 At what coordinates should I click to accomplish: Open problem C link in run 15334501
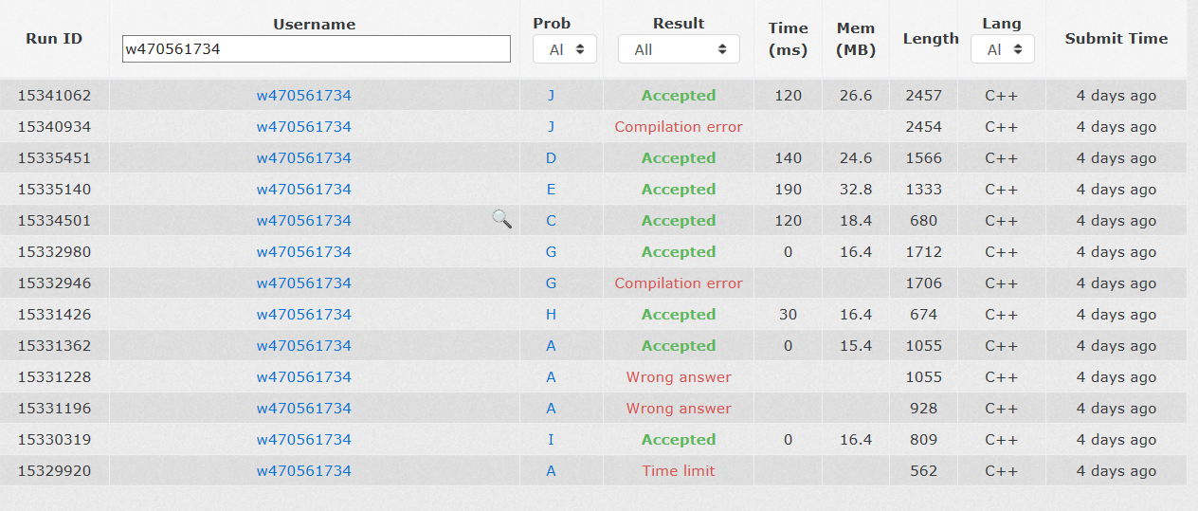click(551, 221)
